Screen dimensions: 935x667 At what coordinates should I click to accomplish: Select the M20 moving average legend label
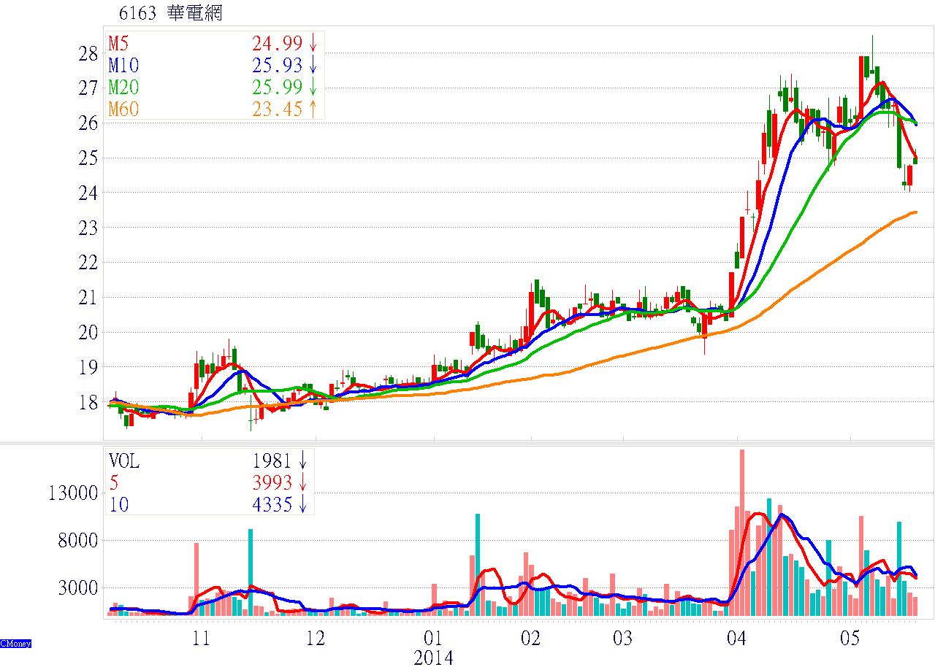[x=123, y=88]
